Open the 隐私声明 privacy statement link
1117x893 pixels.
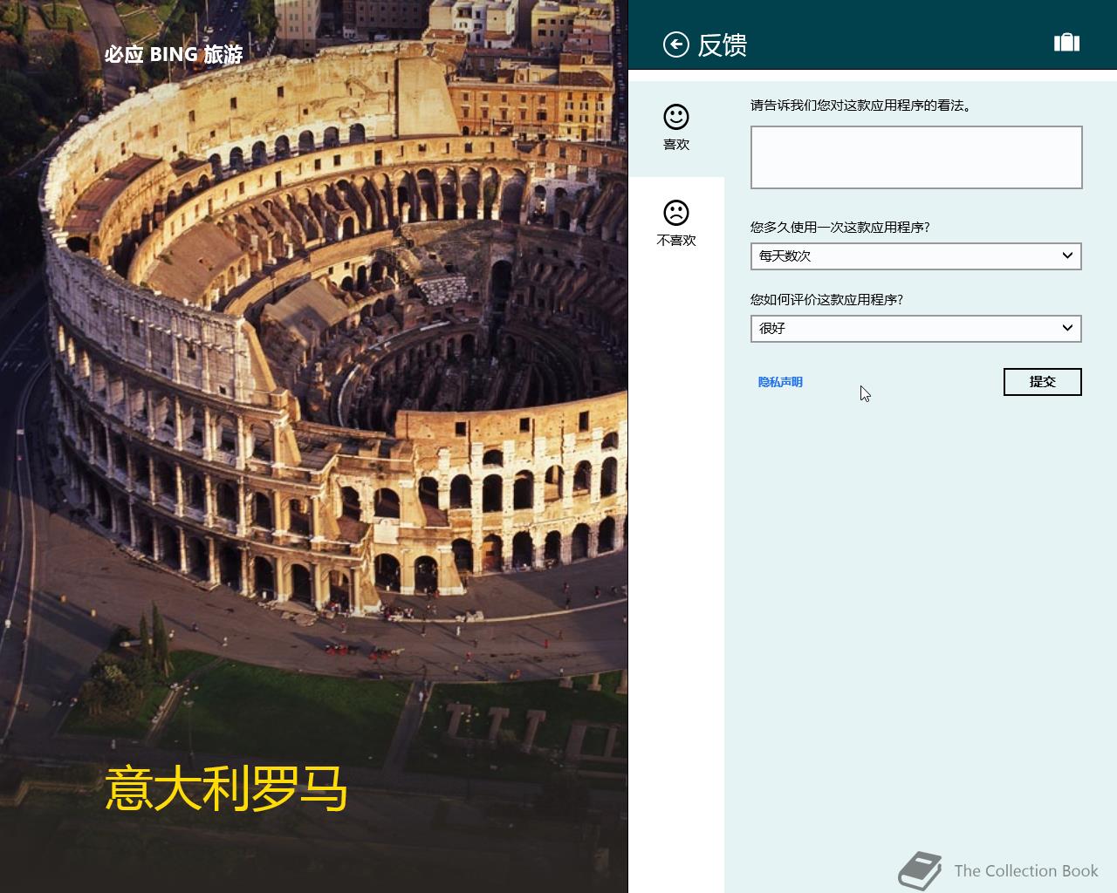pyautogui.click(x=780, y=382)
